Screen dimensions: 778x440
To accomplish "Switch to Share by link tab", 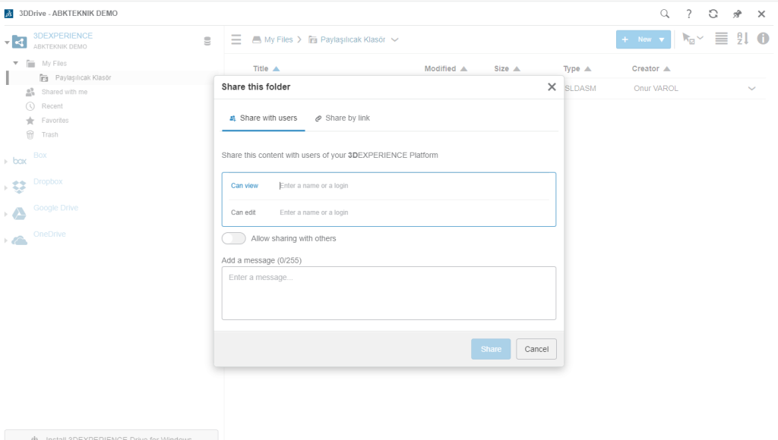I will [x=343, y=118].
